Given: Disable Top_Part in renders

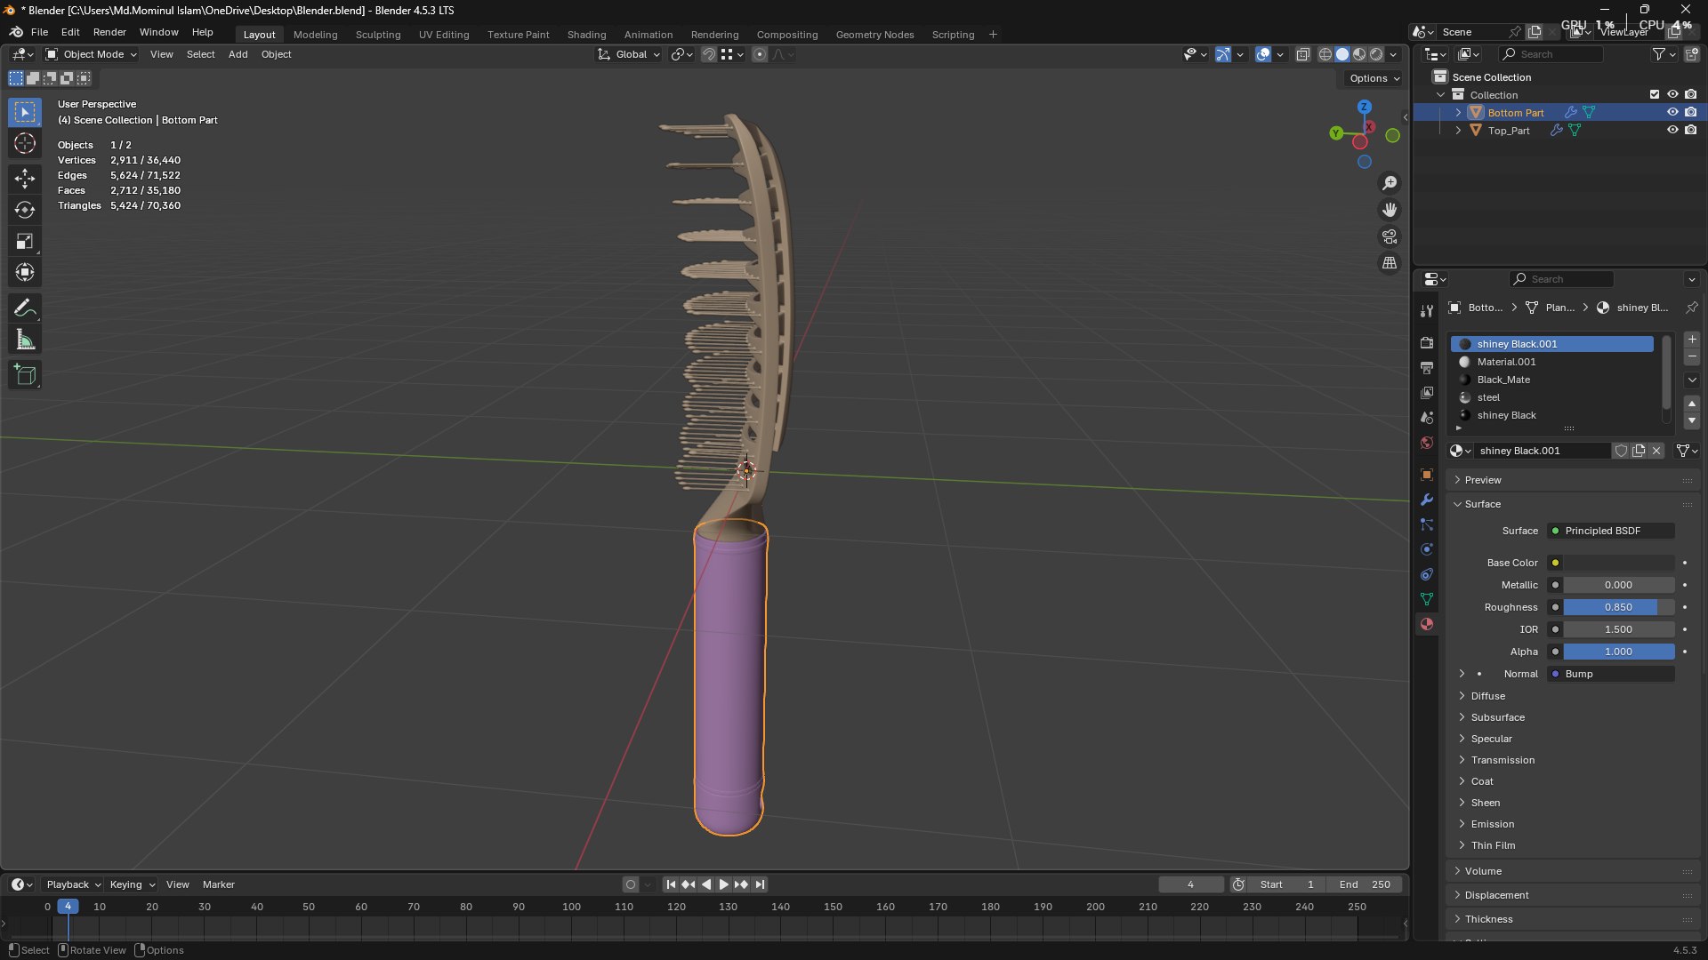Looking at the screenshot, I should pyautogui.click(x=1691, y=130).
